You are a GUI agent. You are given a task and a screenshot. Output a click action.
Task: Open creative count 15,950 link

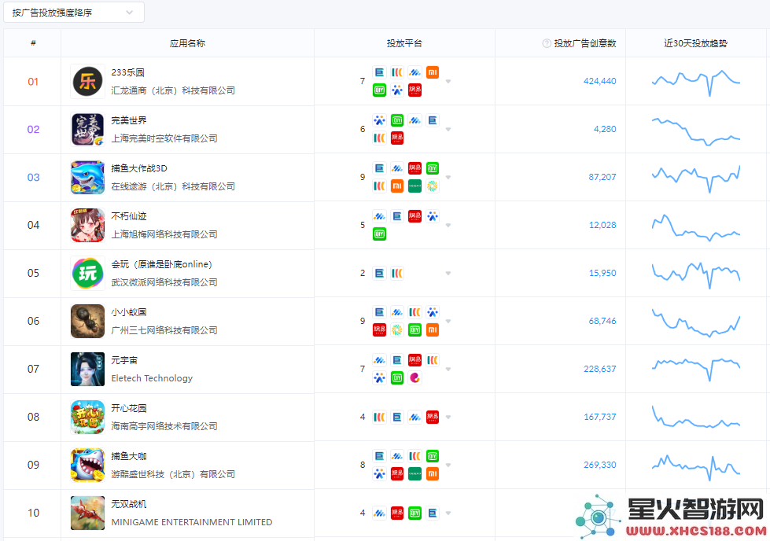[602, 273]
